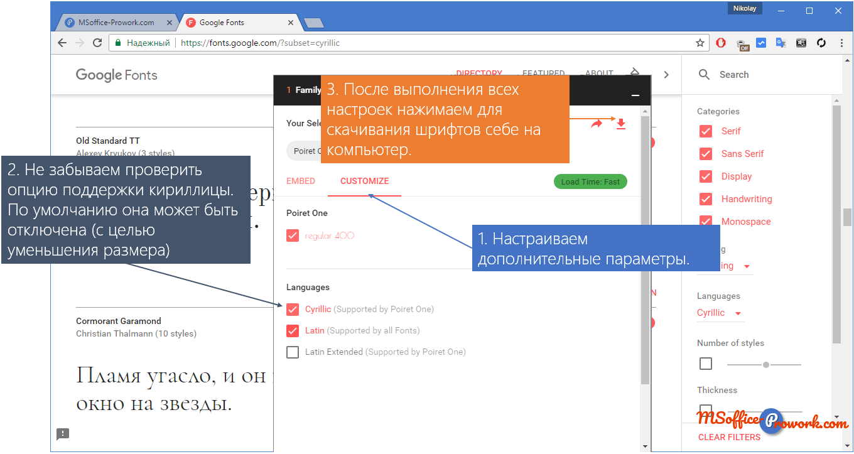Uncheck the Cyrillic language checkbox

(x=293, y=309)
